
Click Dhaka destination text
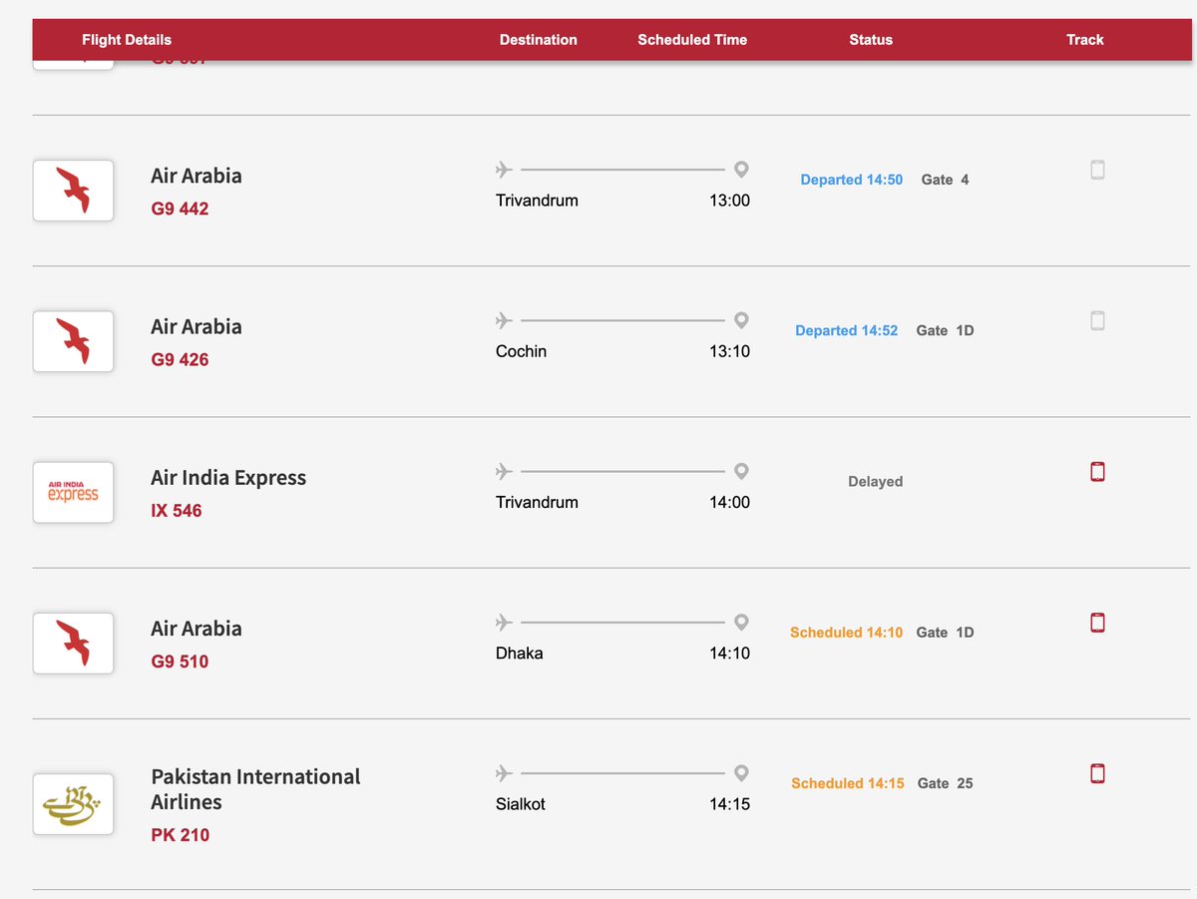coord(520,654)
